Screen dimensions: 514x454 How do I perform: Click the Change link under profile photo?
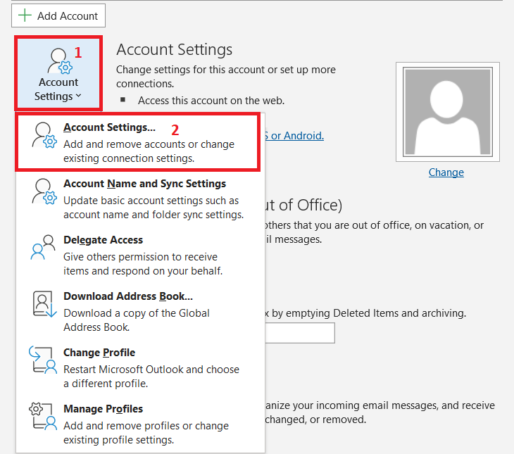446,172
